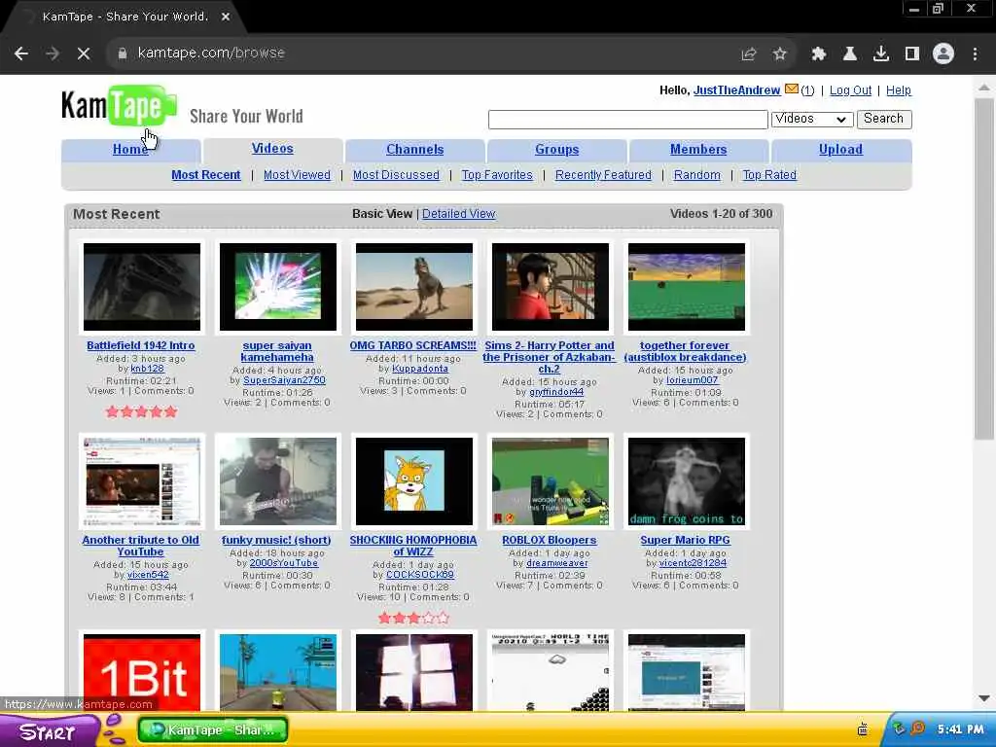Screen dimensions: 996x747
Task: Open the inbox envelope icon
Action: [x=792, y=89]
